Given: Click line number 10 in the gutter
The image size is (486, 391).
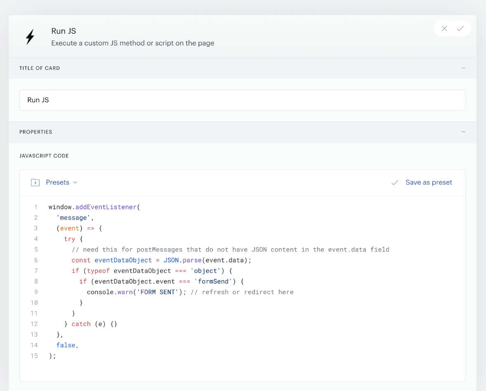Looking at the screenshot, I should click(x=34, y=303).
